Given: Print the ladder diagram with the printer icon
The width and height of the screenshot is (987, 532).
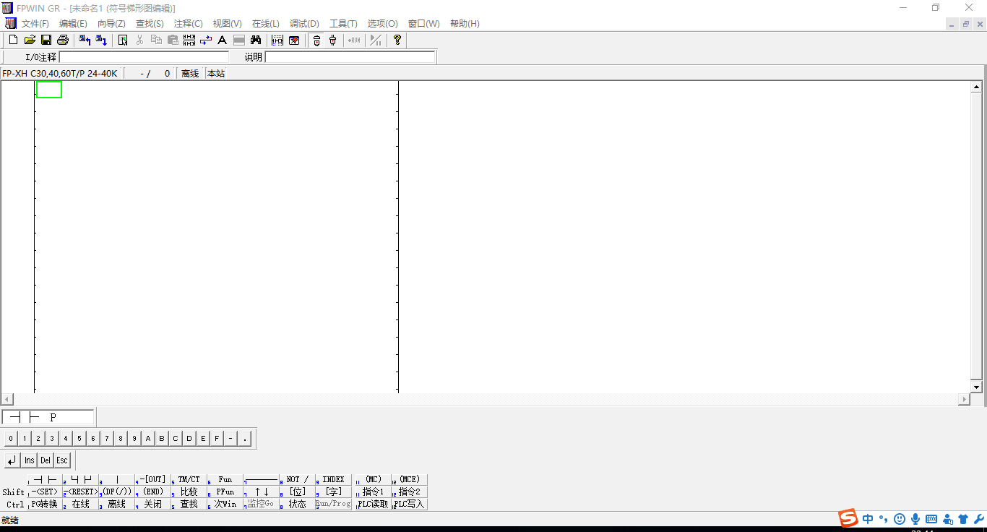Looking at the screenshot, I should click(63, 40).
